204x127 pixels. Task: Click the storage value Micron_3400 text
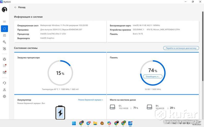tap(163, 29)
